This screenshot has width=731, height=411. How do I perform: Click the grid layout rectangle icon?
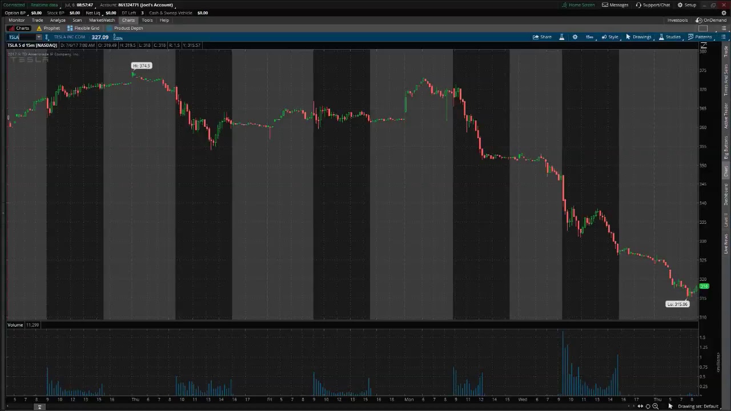point(704,28)
